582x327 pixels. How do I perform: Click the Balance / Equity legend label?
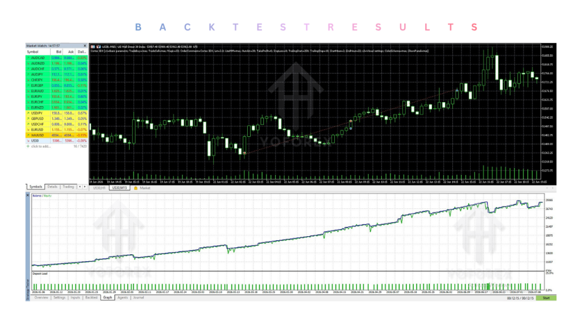(x=42, y=196)
